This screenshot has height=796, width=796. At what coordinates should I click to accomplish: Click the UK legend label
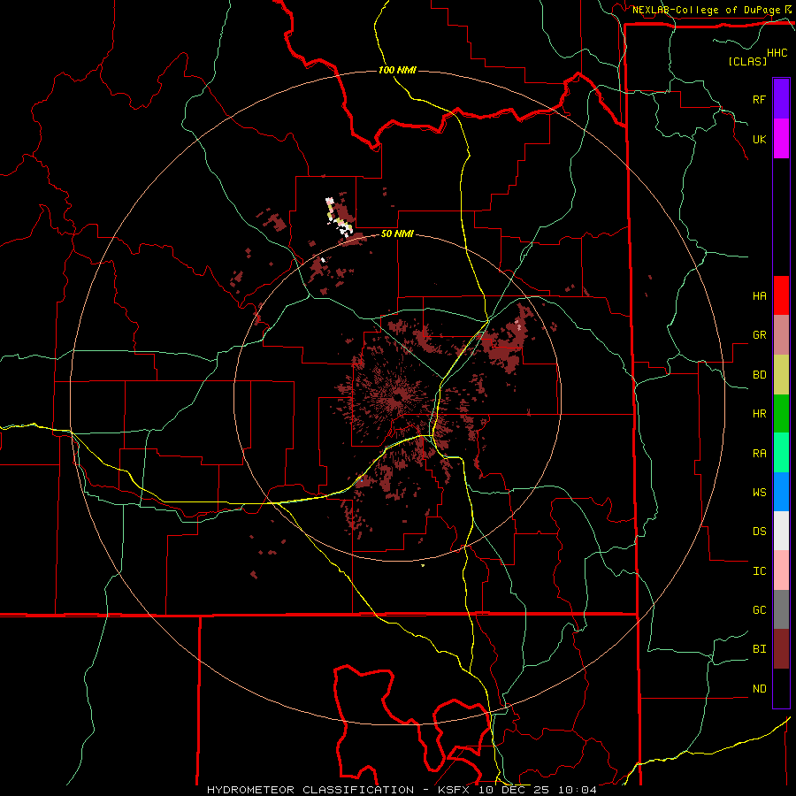pyautogui.click(x=759, y=139)
